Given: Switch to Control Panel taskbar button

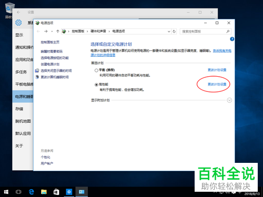Looking at the screenshot, I should 82,192.
